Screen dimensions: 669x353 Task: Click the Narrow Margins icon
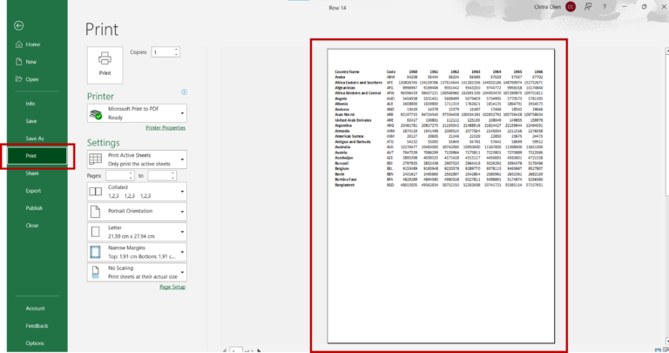click(x=95, y=252)
